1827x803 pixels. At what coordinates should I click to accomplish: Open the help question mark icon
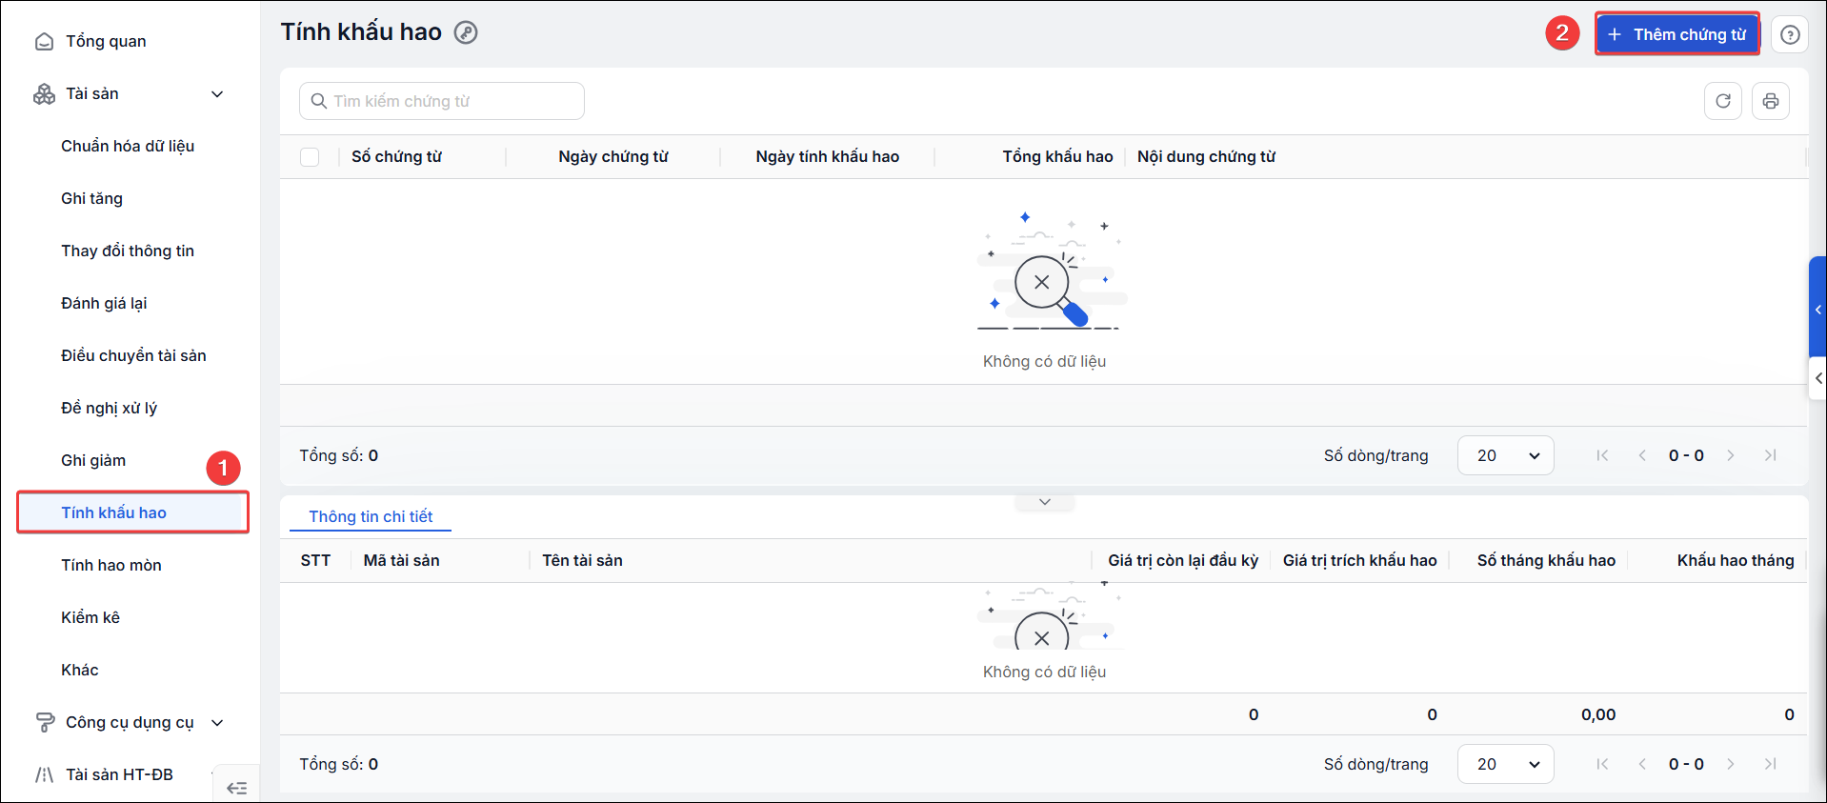(1790, 34)
